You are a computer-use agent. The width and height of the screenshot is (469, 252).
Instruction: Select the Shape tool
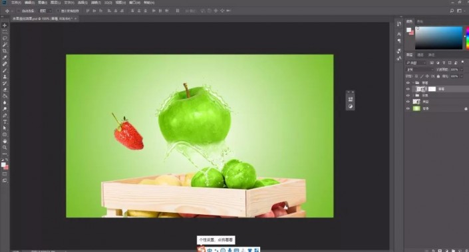[x=5, y=135]
